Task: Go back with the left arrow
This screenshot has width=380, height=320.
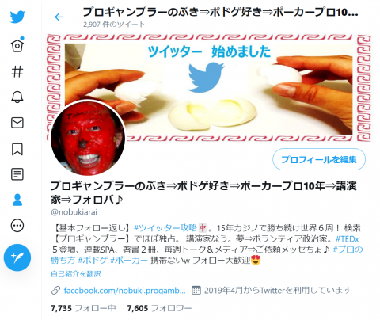Action: (59, 17)
